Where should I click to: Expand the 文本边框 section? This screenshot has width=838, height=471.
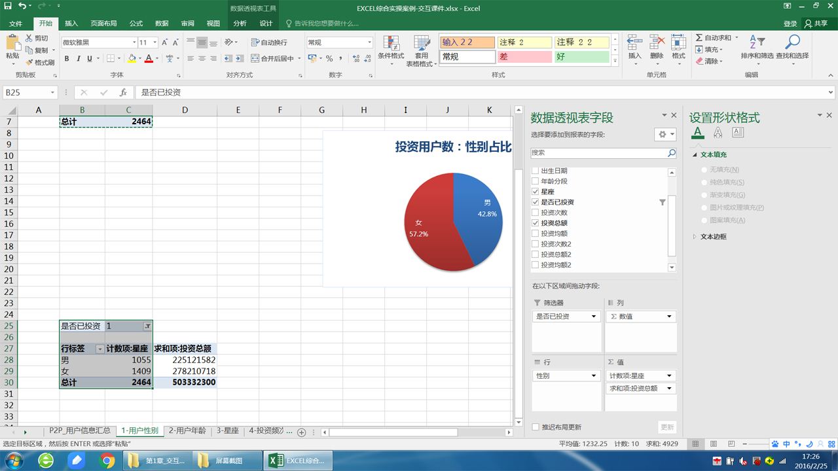[x=695, y=237]
